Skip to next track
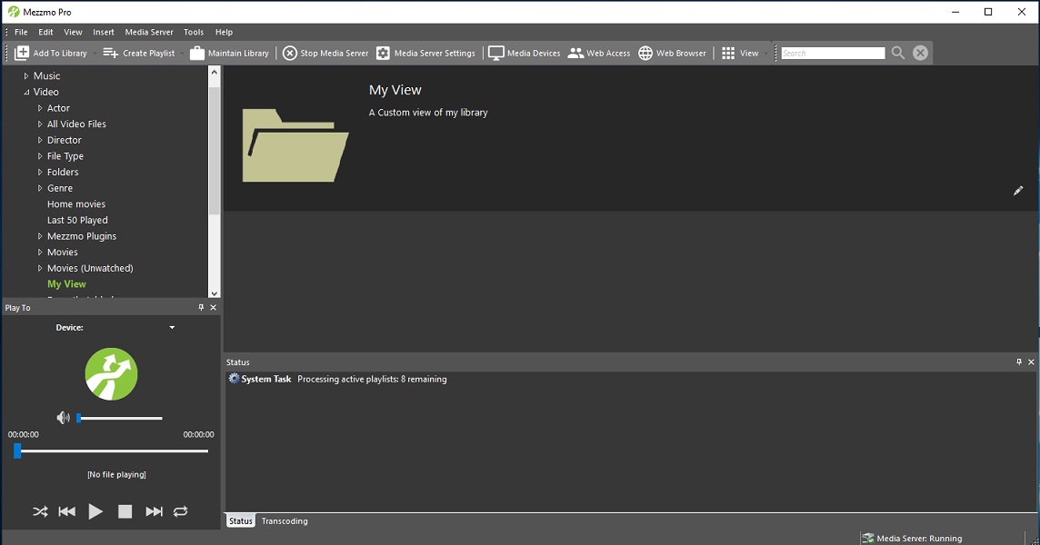The width and height of the screenshot is (1040, 545). point(154,511)
